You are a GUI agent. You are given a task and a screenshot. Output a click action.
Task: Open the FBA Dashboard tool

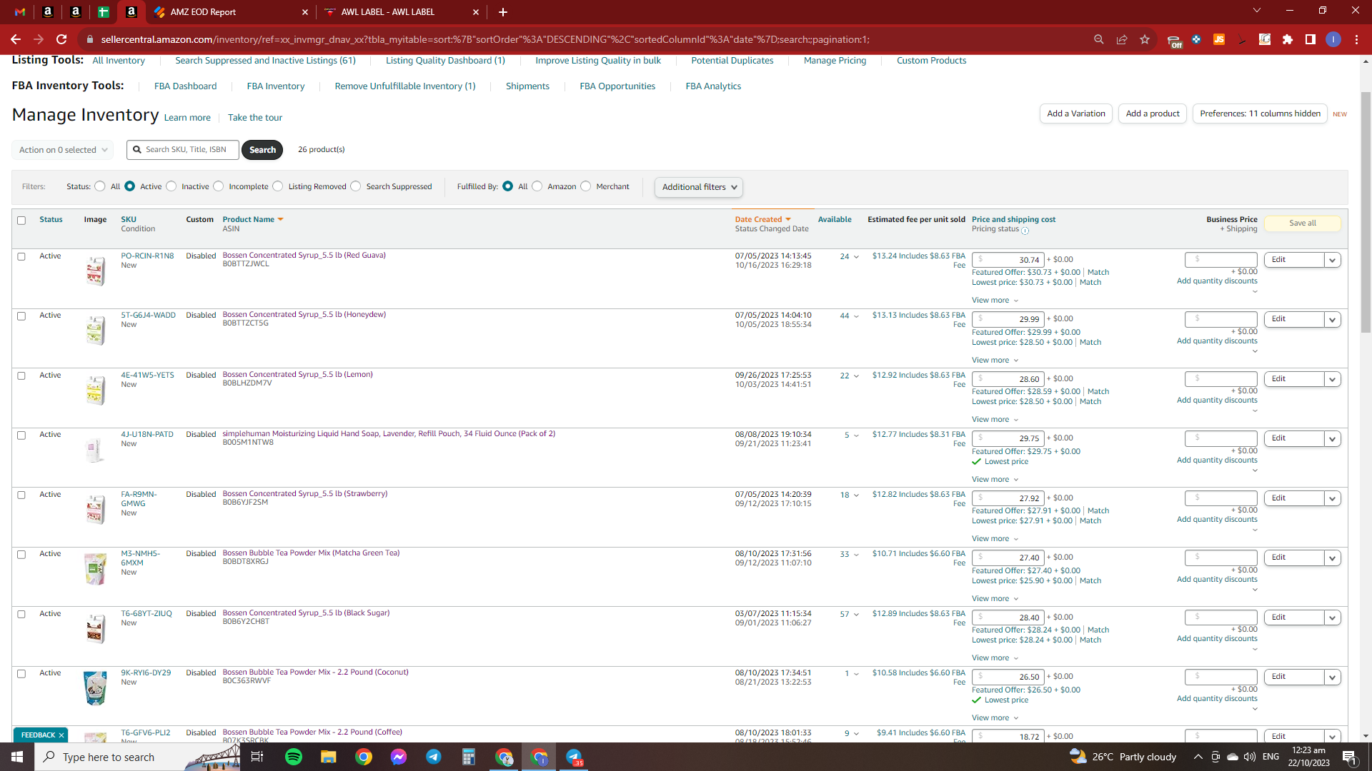(185, 86)
